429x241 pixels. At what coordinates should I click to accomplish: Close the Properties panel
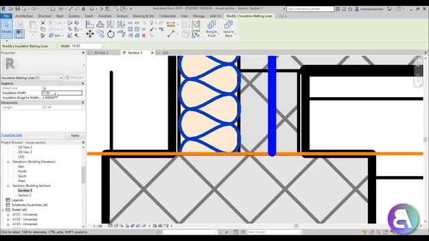pyautogui.click(x=83, y=53)
